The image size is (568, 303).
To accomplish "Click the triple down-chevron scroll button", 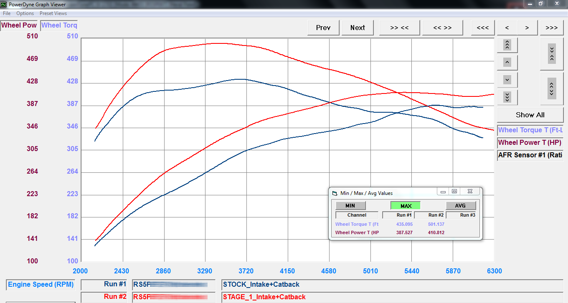I will tap(507, 97).
